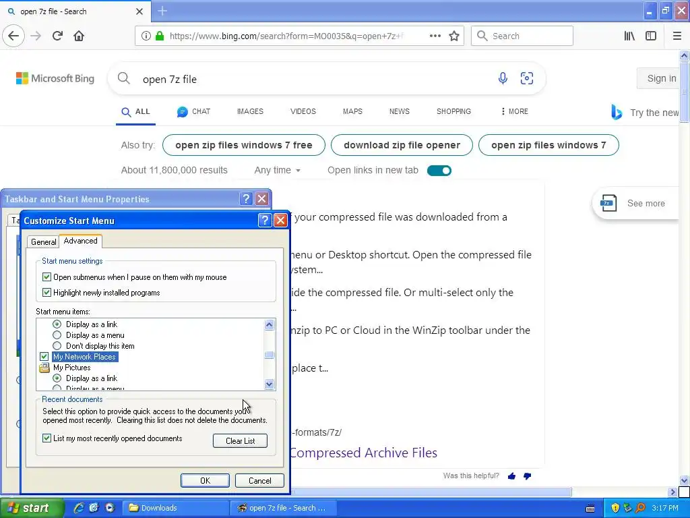Open the page actions three-dot menu in address bar
The width and height of the screenshot is (690, 518).
(435, 36)
